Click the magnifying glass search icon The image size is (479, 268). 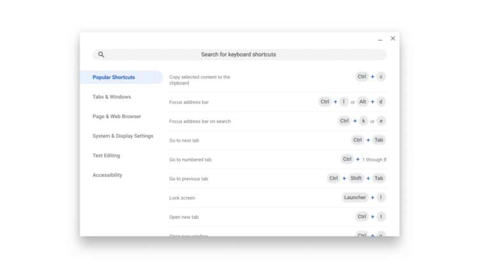[101, 55]
